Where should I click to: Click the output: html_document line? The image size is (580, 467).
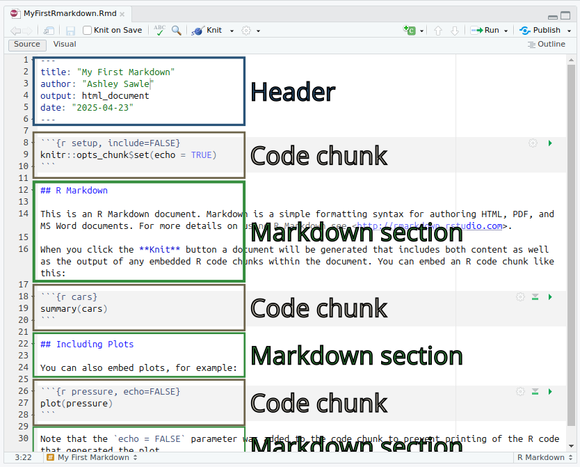tap(95, 95)
